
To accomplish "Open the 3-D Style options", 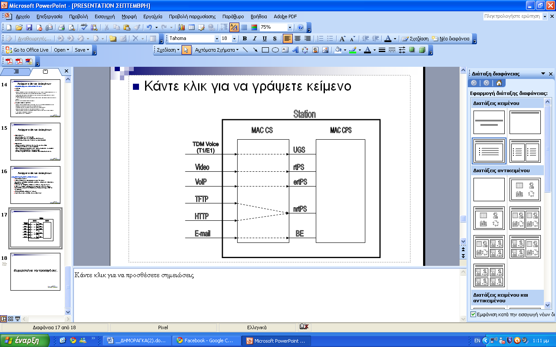I will pos(422,50).
